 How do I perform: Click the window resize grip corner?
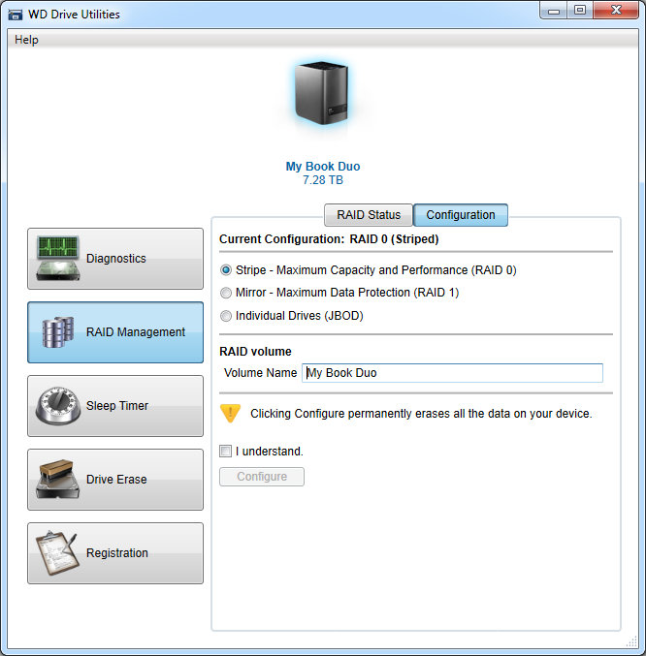(x=631, y=641)
